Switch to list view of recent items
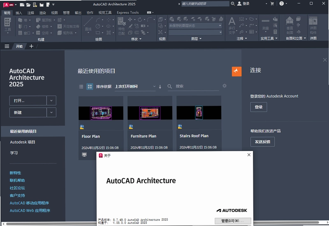Viewport: 329px width, 226px height. tap(81, 86)
